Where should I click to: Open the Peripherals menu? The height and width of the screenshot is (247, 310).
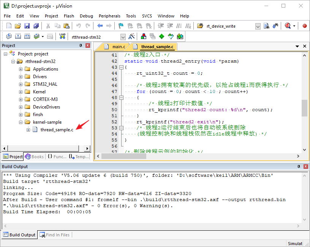[x=109, y=16]
